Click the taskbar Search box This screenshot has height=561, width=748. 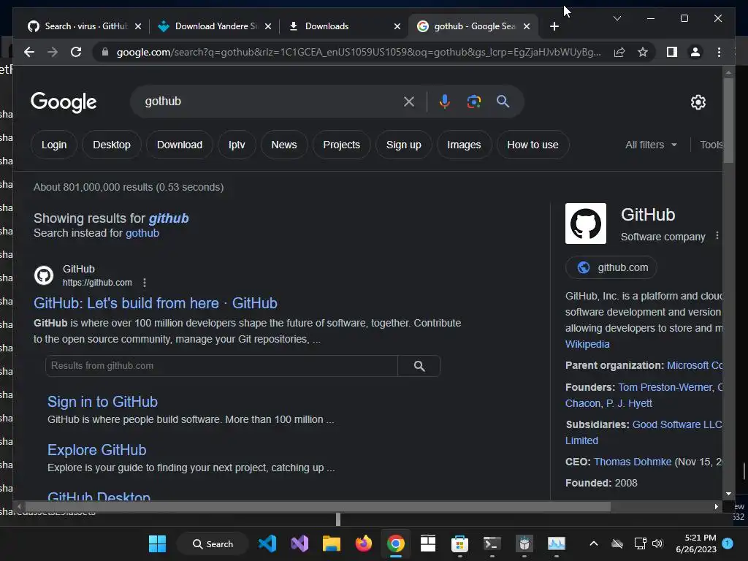[213, 543]
